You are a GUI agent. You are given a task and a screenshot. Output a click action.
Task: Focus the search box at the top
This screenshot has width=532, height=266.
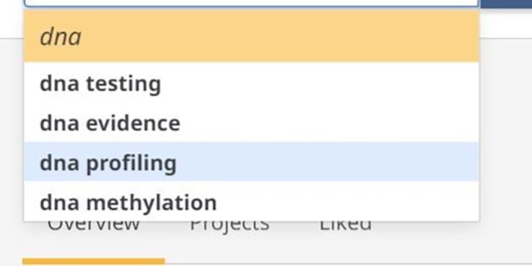[252, 3]
